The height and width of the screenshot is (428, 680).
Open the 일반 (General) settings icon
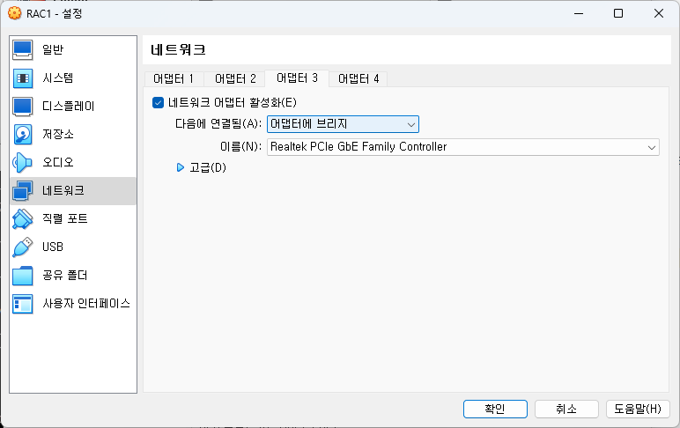pyautogui.click(x=23, y=50)
